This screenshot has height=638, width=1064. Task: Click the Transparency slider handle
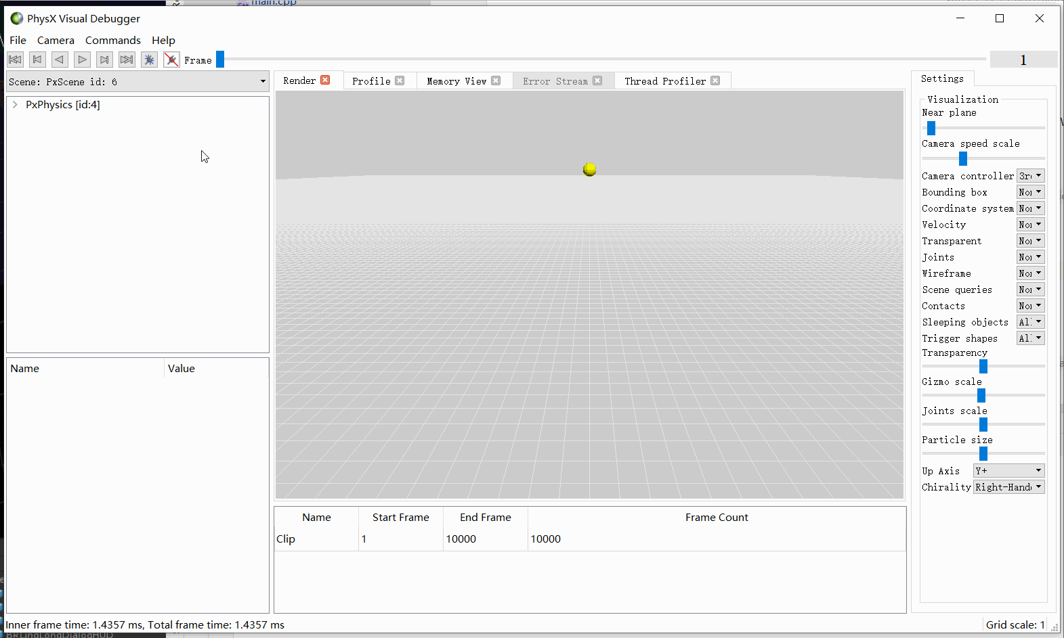click(983, 366)
